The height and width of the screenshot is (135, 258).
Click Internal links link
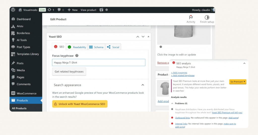(x=181, y=124)
